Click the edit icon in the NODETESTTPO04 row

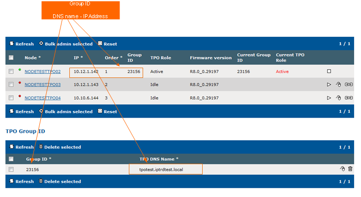coord(338,98)
